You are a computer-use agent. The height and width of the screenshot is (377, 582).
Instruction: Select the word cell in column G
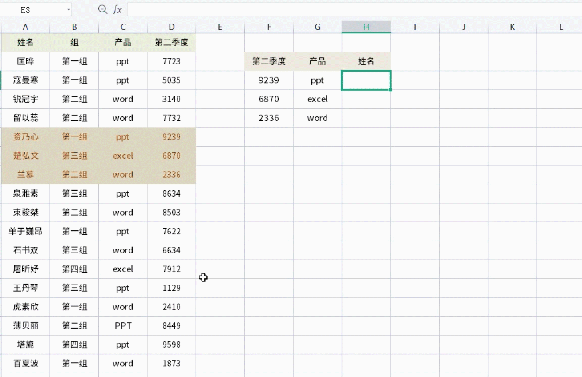[x=318, y=118]
